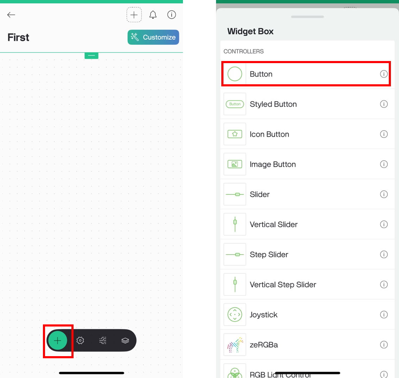Add the Icon Button widget
Viewport: 399px width, 378px height.
pyautogui.click(x=308, y=134)
